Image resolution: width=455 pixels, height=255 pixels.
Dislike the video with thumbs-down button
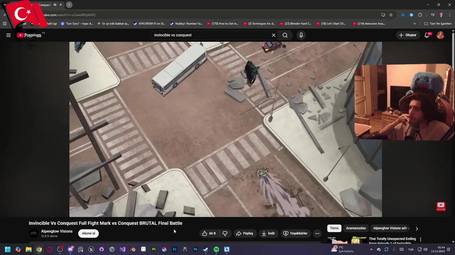click(x=225, y=233)
